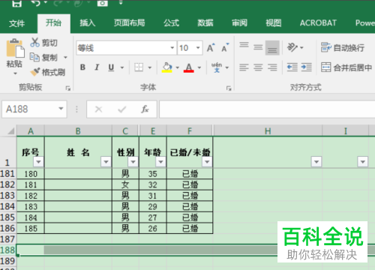This screenshot has width=375, height=270.
Task: Click Merge and Center (合并后居中) button
Action: (346, 67)
